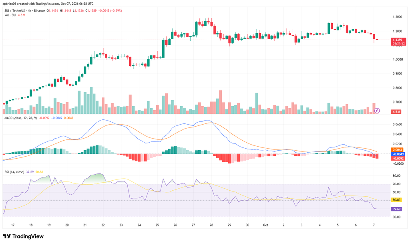Select the Vol · SUI legend label
This screenshot has width=410, height=244.
coord(10,15)
